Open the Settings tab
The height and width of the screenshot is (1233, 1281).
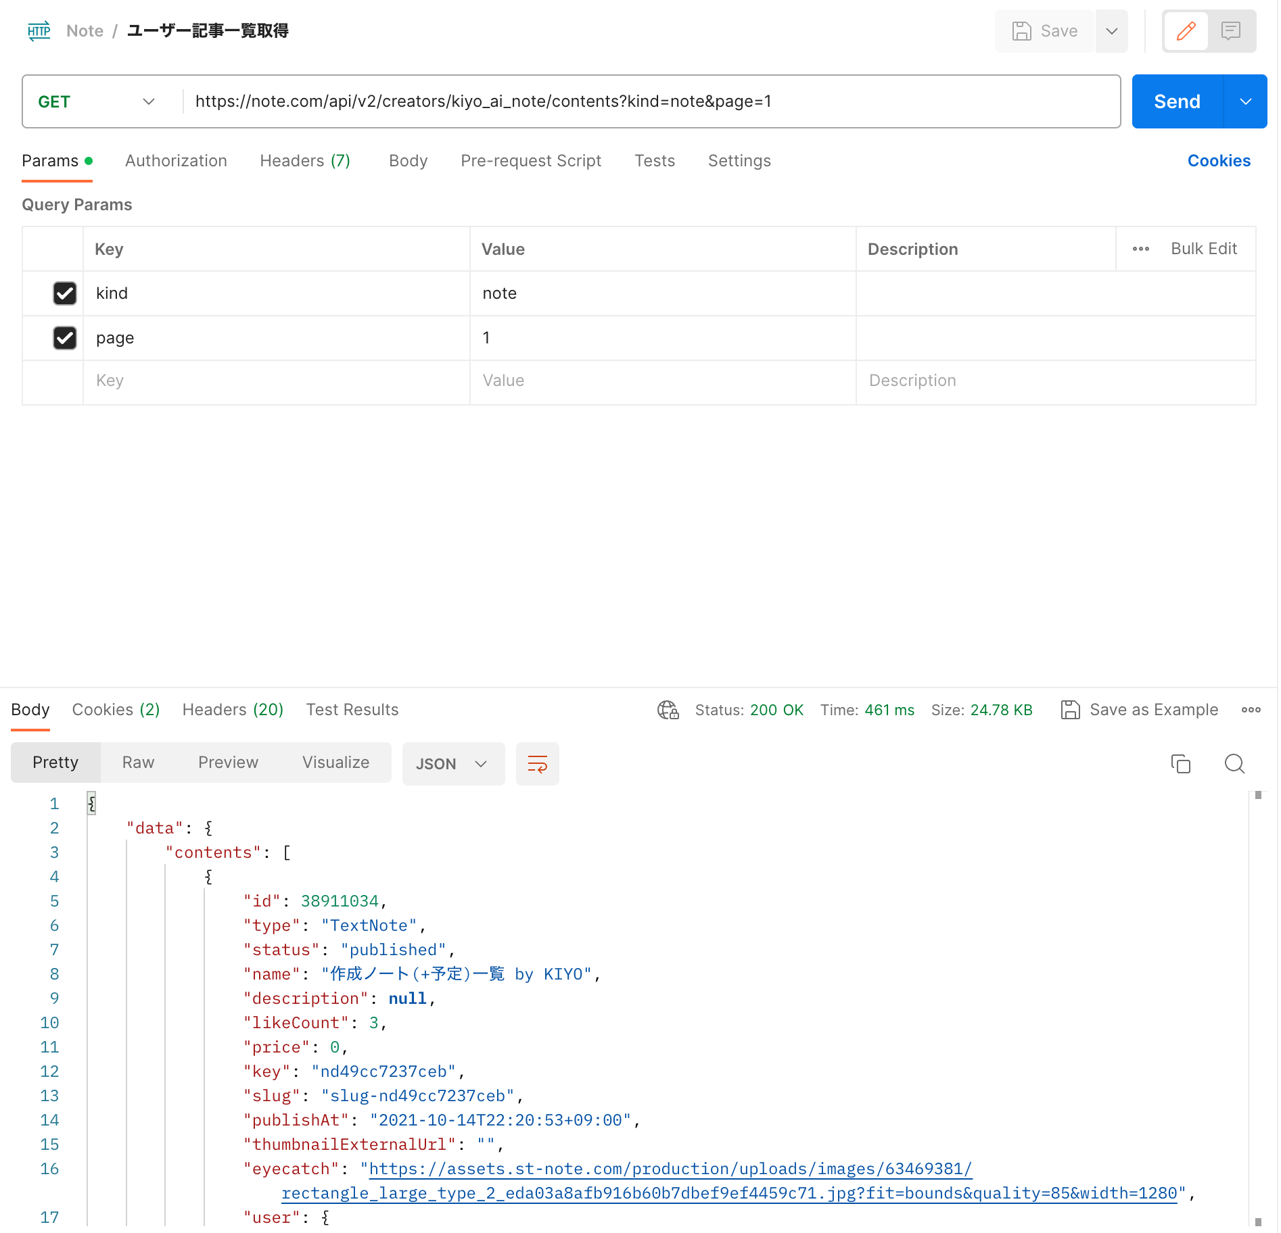(739, 161)
